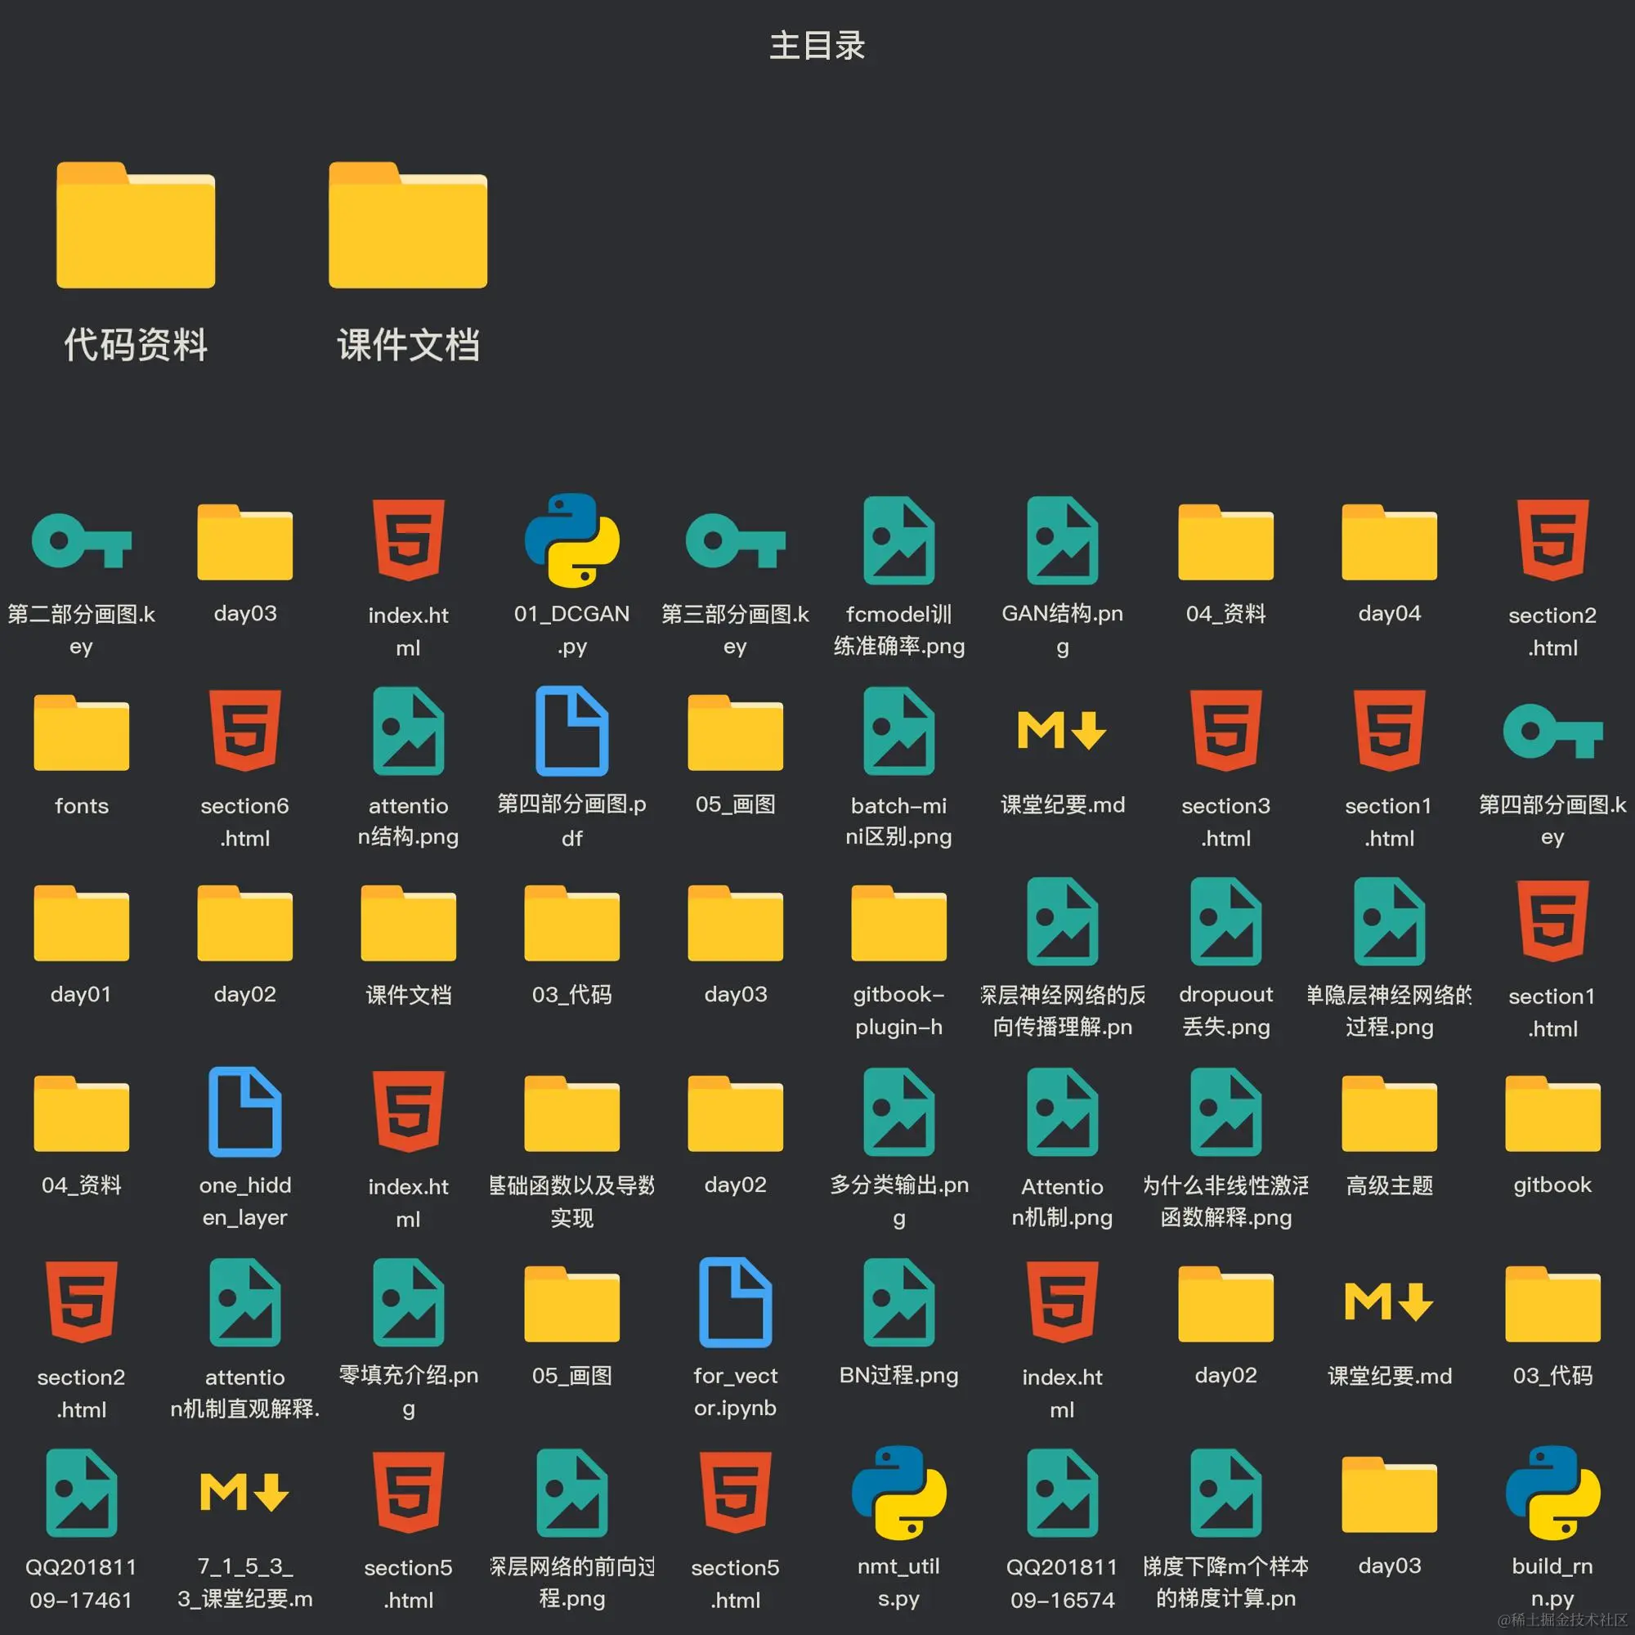Open the GAN结构.png image file
The image size is (1635, 1635).
(x=1062, y=542)
